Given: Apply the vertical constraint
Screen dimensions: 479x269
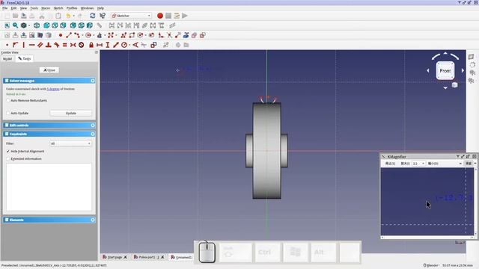Looking at the screenshot, I should coord(23,45).
